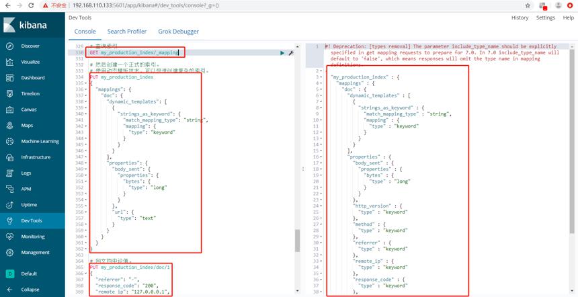The height and width of the screenshot is (297, 578).
Task: Open the Management gear icon
Action: click(x=10, y=253)
